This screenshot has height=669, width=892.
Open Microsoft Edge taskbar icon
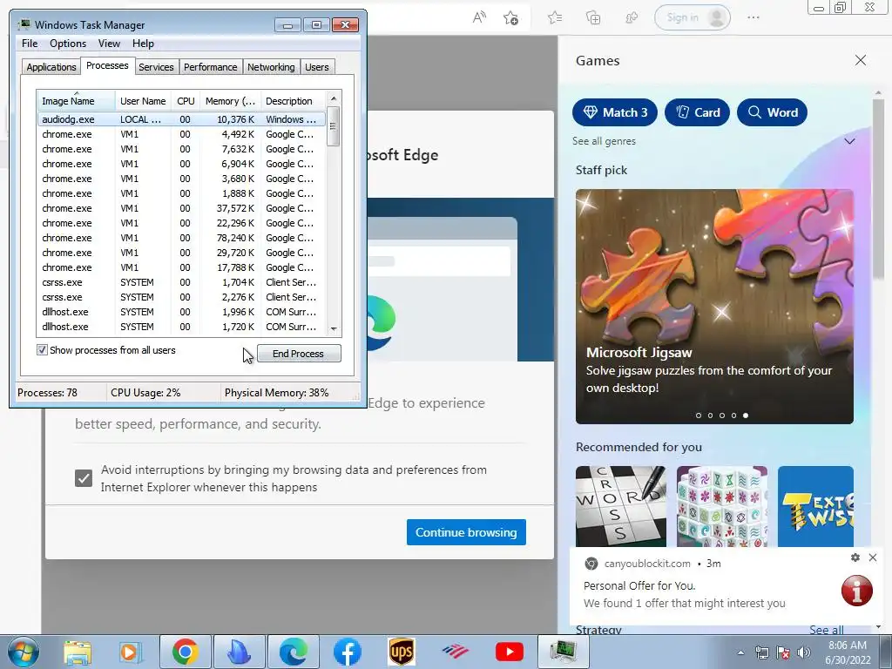coord(294,652)
